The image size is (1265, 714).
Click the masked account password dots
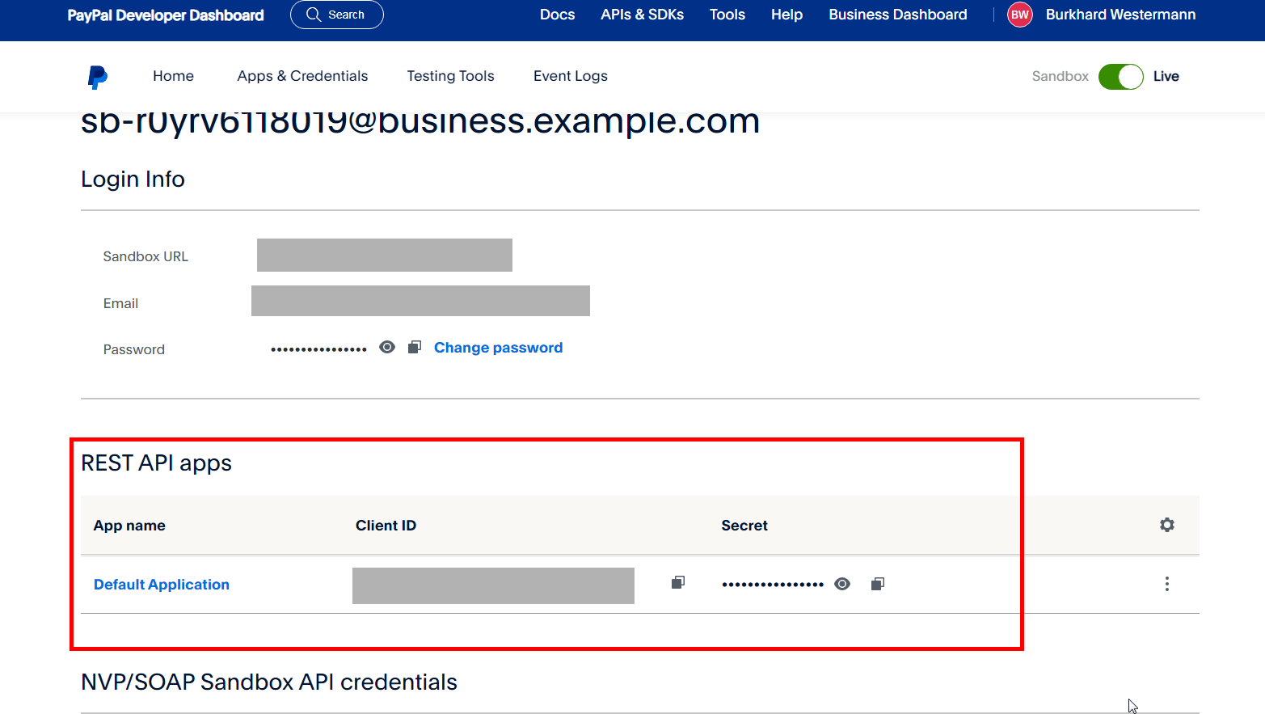pos(318,349)
